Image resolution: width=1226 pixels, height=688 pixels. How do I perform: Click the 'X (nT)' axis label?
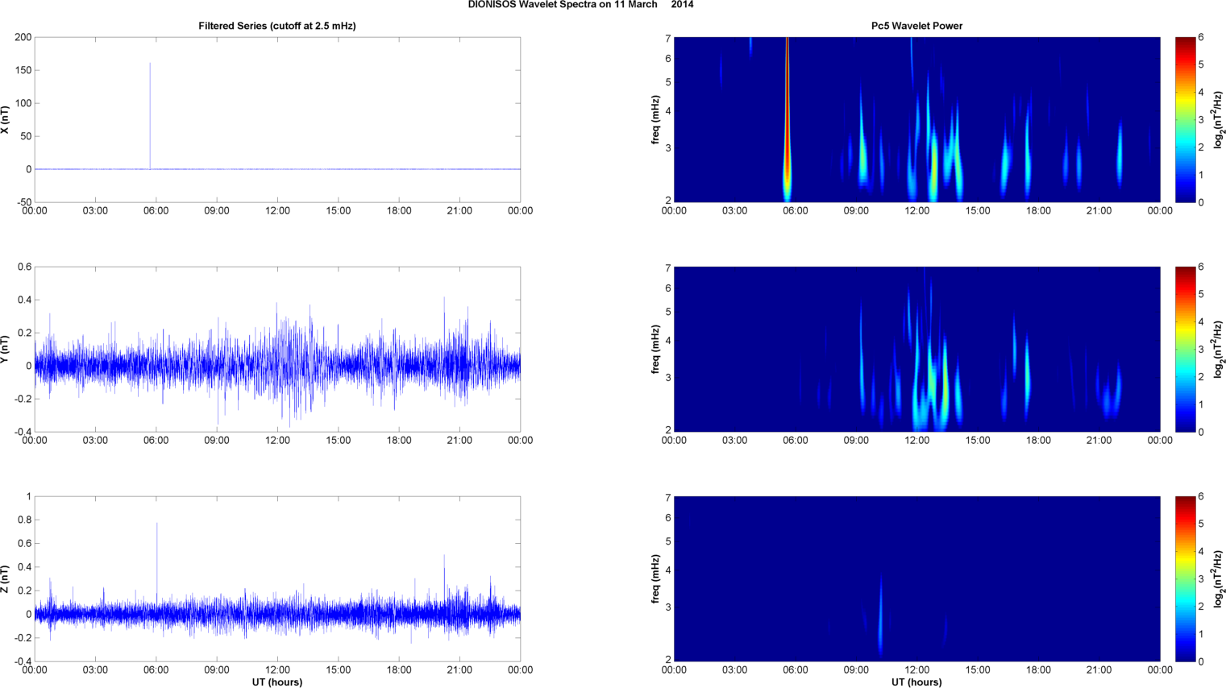point(6,120)
